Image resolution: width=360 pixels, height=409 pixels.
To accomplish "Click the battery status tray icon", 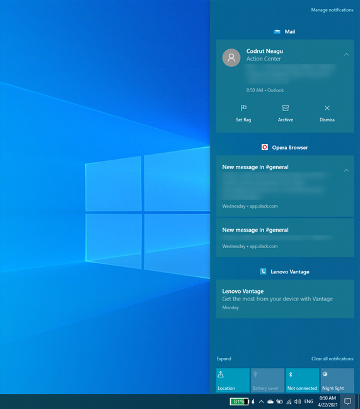I will tap(279, 401).
